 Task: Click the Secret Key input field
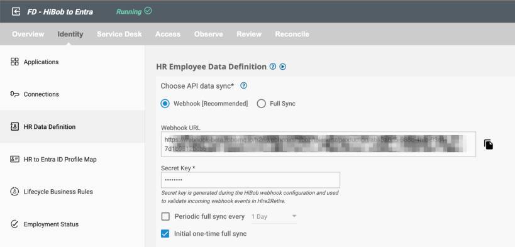pos(250,180)
